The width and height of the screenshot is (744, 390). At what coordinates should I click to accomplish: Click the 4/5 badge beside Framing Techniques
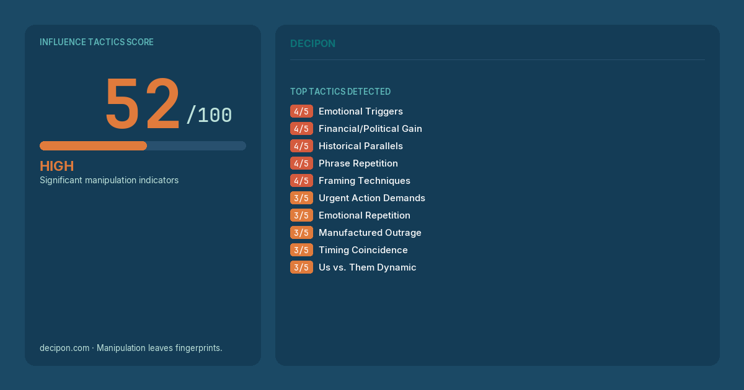301,181
